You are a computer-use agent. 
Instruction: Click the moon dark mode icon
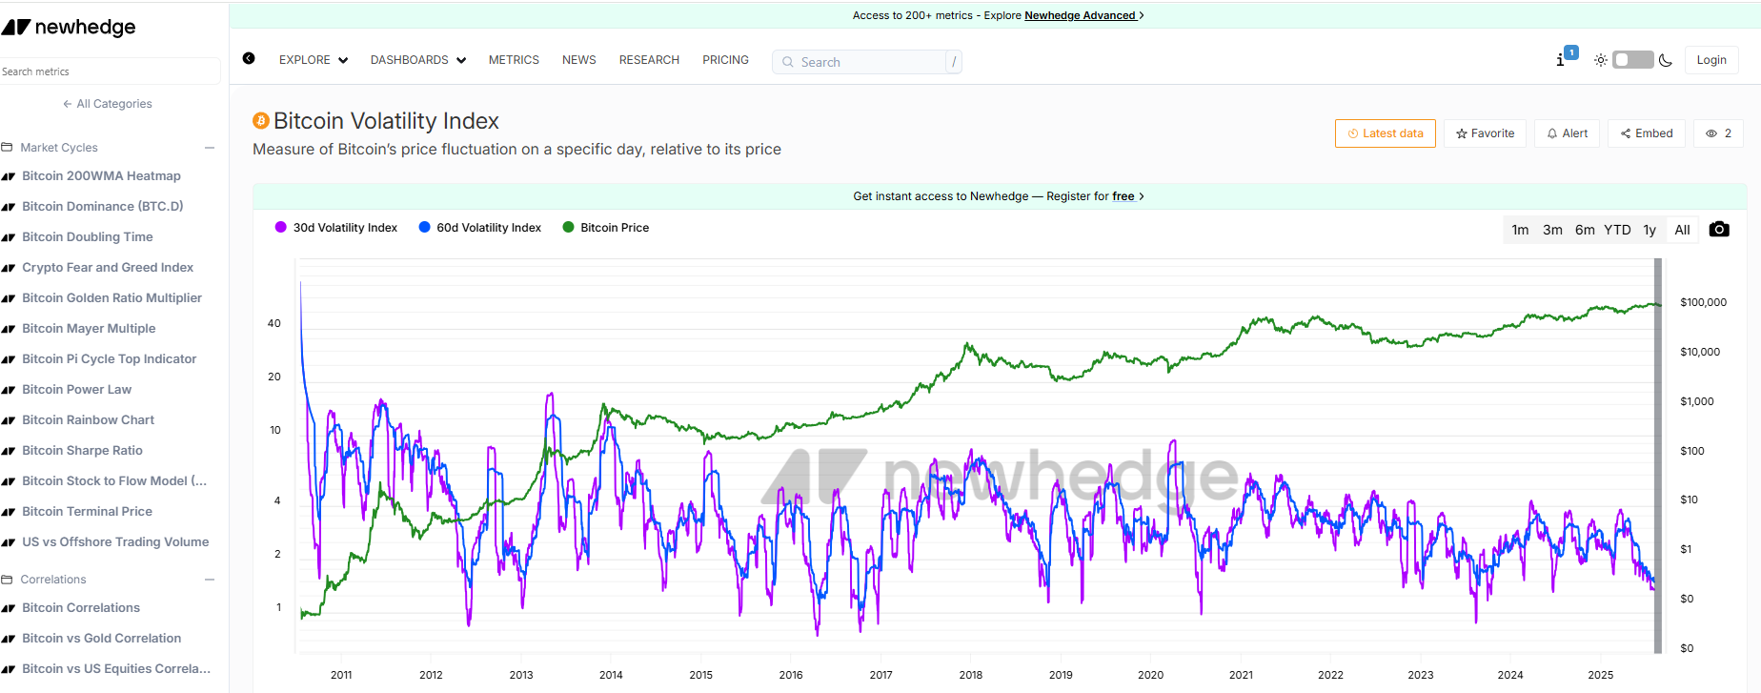click(x=1666, y=60)
